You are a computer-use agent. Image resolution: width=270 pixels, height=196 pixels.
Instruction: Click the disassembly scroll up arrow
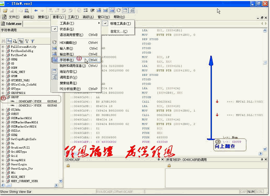click(265, 31)
